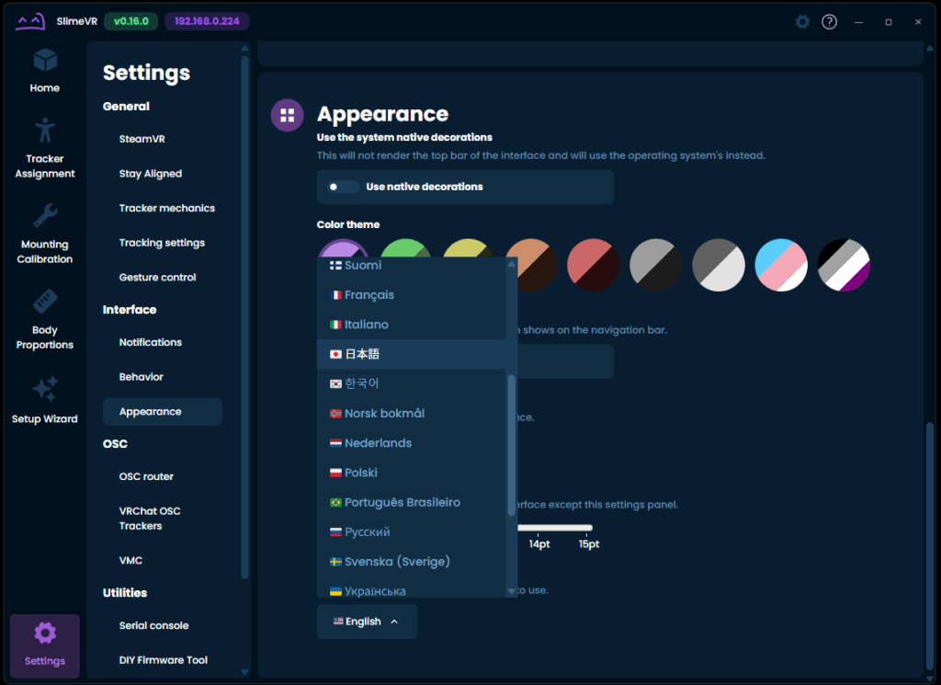Choose Svenska (Sverige) language option
The height and width of the screenshot is (685, 941).
click(411, 561)
